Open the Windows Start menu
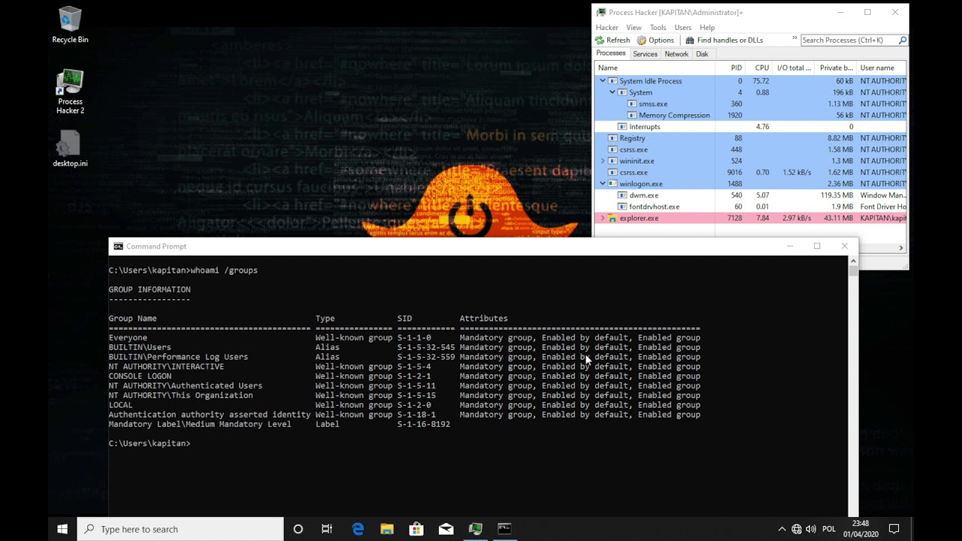Screen dimensions: 962x541 coord(62,529)
